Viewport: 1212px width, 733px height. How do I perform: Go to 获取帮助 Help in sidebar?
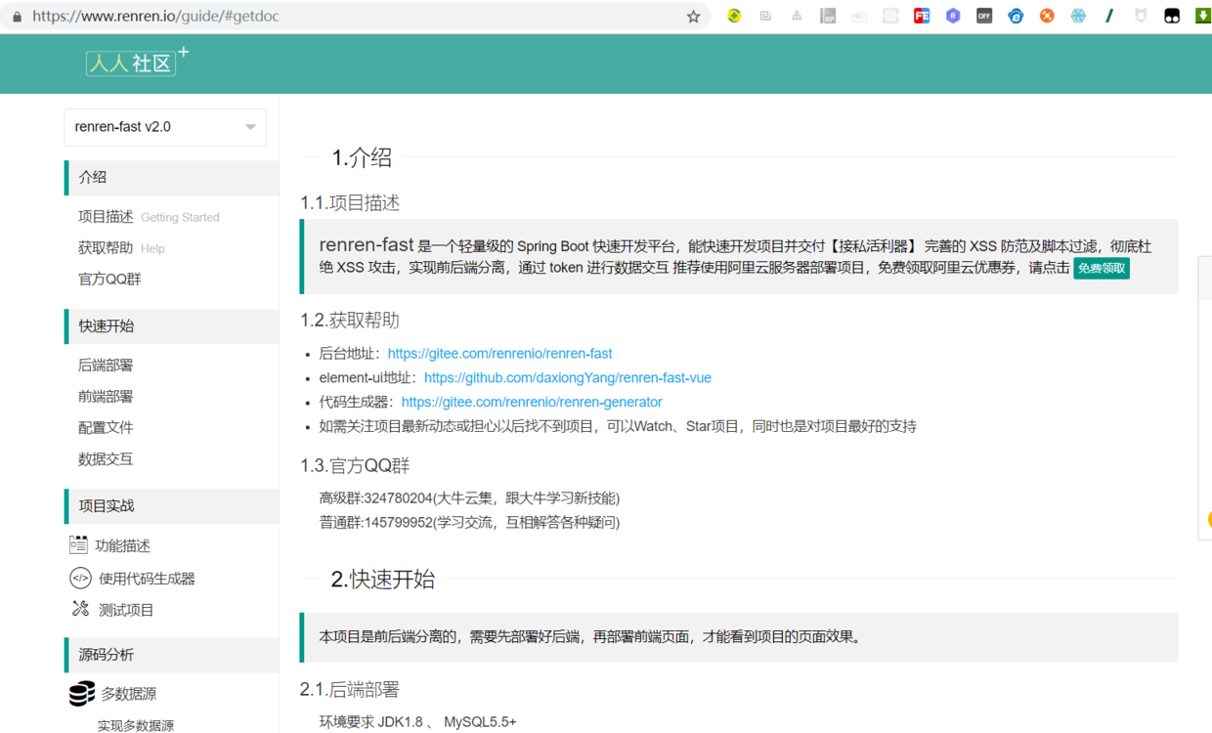(x=121, y=248)
